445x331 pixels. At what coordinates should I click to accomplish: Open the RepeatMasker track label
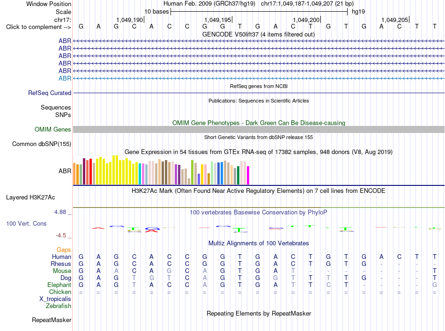pyautogui.click(x=52, y=320)
